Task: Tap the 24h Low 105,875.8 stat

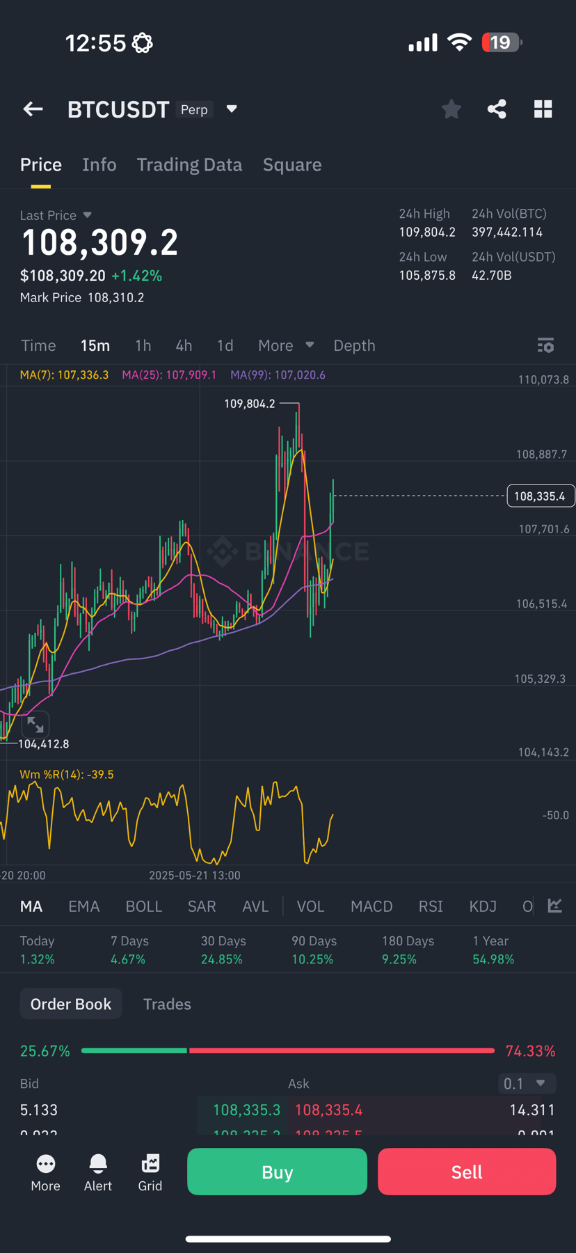Action: tap(427, 266)
